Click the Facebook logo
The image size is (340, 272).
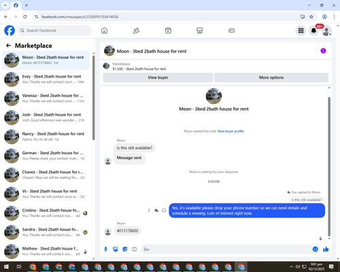(10, 31)
